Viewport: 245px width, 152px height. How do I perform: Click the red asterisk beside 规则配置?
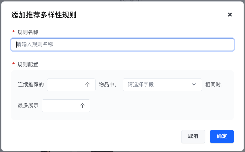[x=13, y=64]
